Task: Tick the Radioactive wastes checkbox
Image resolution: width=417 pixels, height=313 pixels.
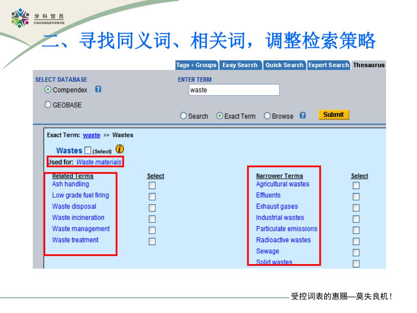Action: (356, 241)
